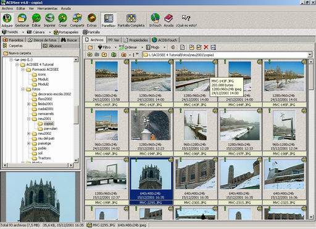Switch to the Discos de fotos tab
The image size is (316, 229).
[x=42, y=40]
